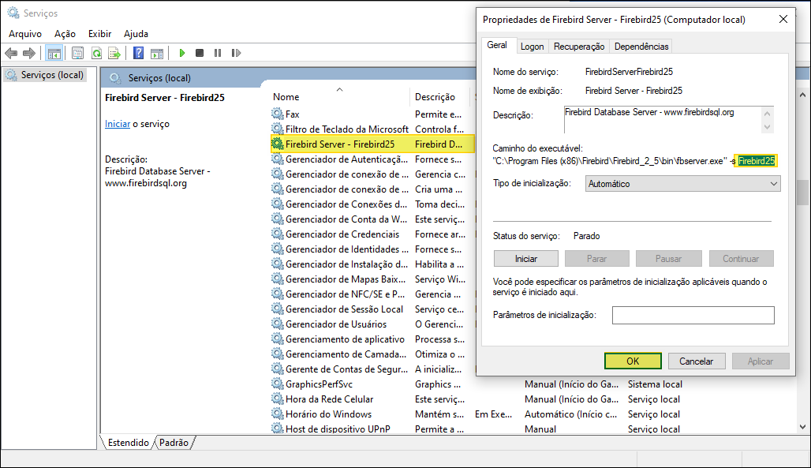Open the blue Help toolbar icon
Screen dimensions: 811x468
coord(138,53)
